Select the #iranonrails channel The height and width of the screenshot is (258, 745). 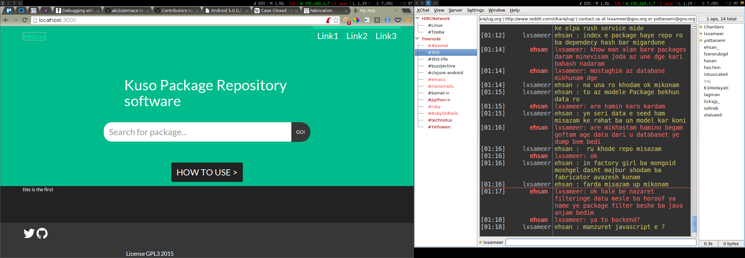[440, 86]
